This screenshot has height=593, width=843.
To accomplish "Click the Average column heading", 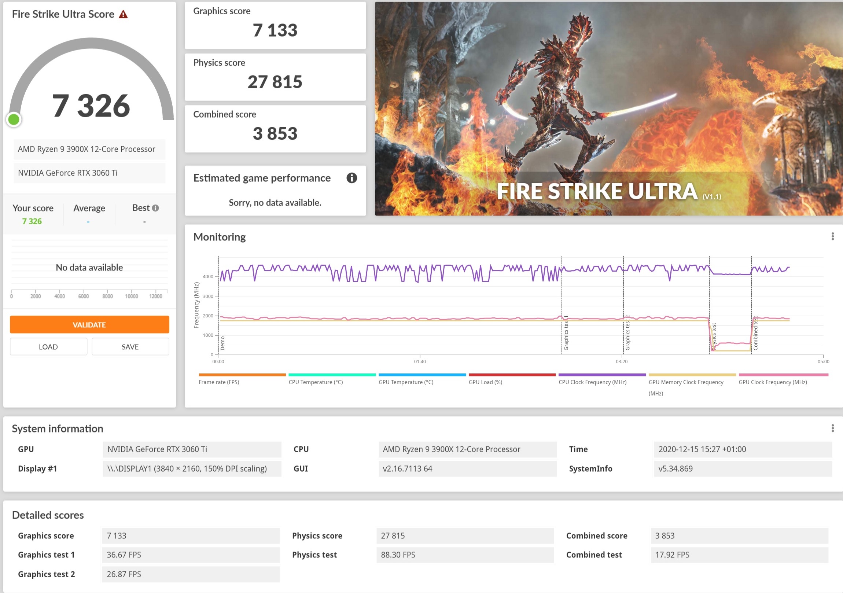I will 89,208.
